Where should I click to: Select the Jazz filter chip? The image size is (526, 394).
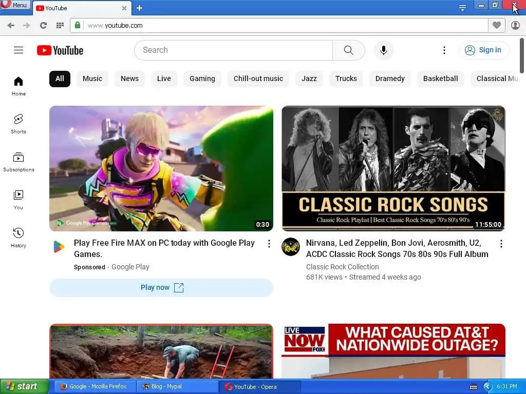click(x=309, y=78)
